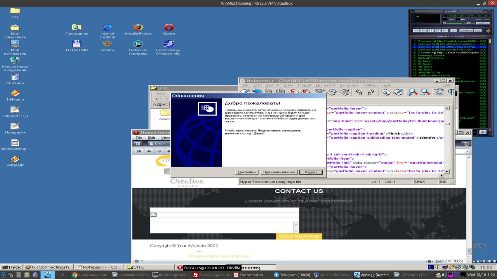The width and height of the screenshot is (497, 279).
Task: Click Zoom Out magnifier in Notepad++ toolbar
Action: [x=425, y=92]
